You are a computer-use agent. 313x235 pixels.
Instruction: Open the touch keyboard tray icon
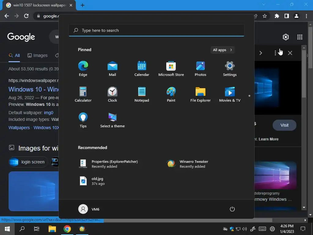[262, 229]
